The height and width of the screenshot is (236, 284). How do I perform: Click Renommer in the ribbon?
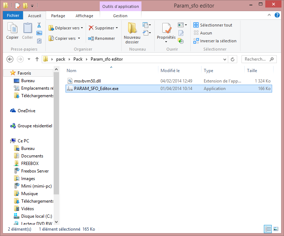pyautogui.click(x=102, y=38)
